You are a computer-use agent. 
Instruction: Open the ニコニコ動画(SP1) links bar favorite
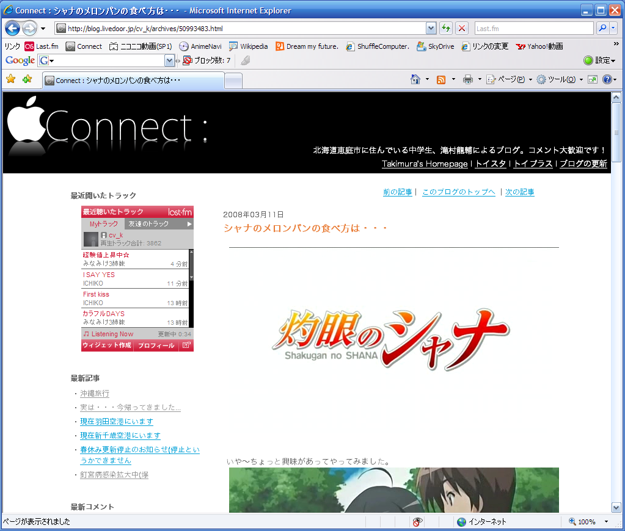[x=141, y=46]
